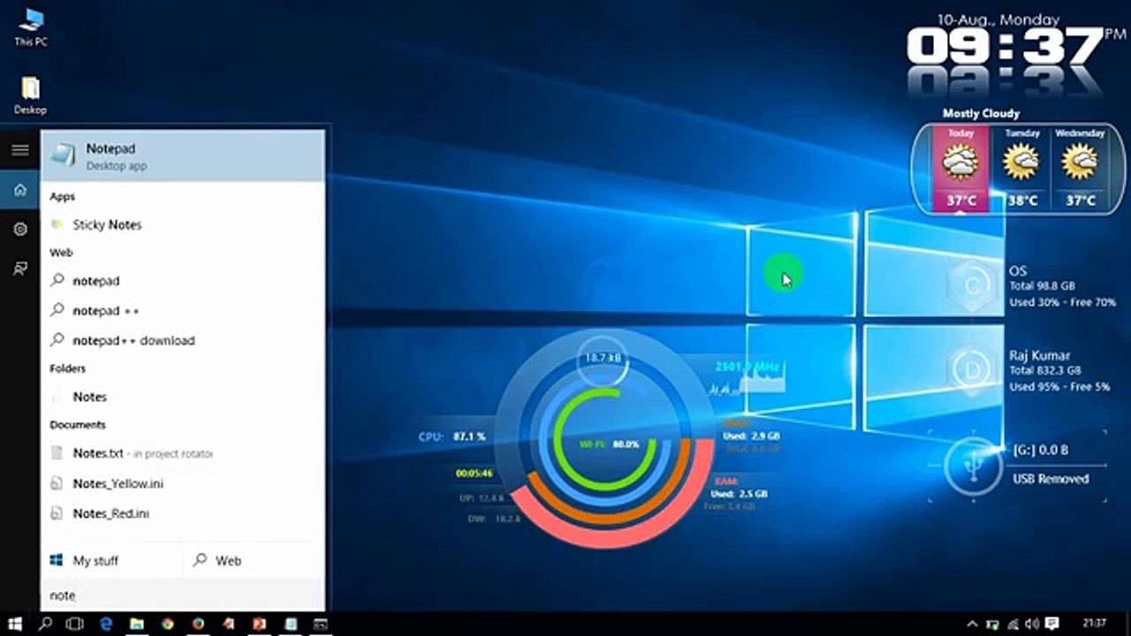
Task: Open the Notes_Yellow.ini document
Action: pyautogui.click(x=183, y=483)
